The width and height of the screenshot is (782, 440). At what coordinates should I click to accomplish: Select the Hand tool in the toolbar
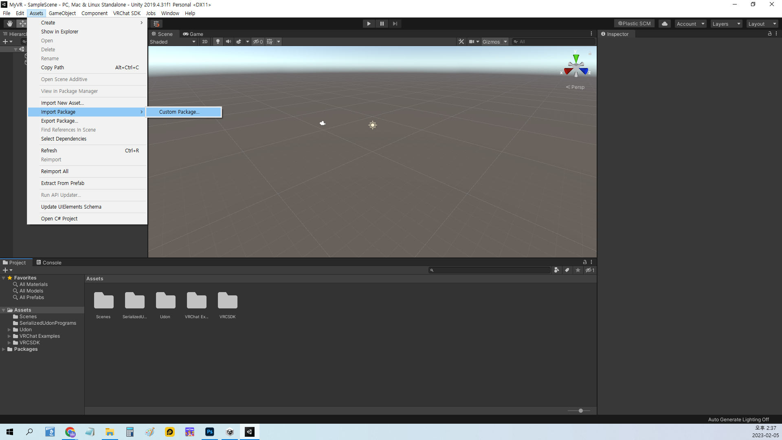click(9, 24)
